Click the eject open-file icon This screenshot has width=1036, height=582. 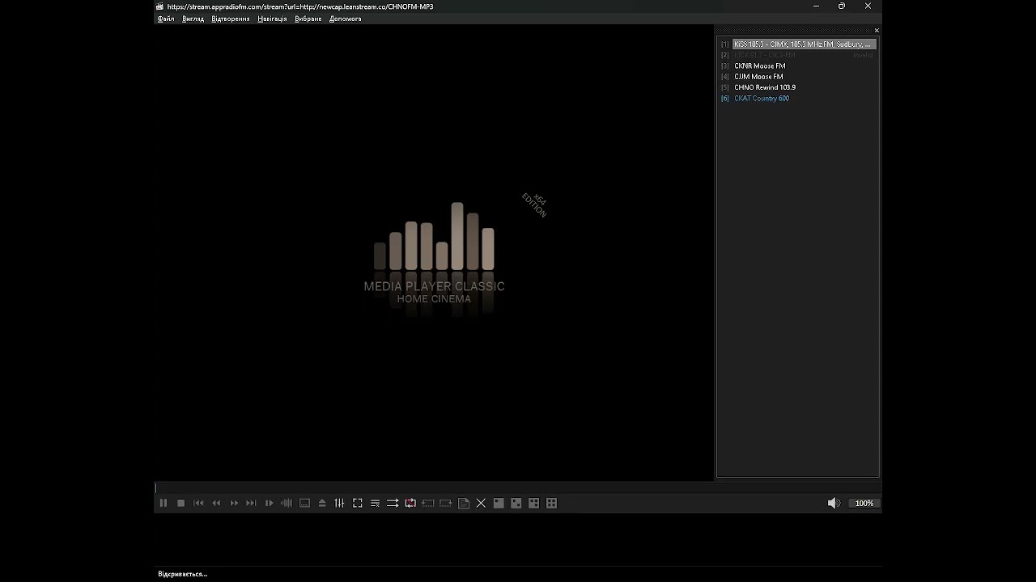click(322, 503)
